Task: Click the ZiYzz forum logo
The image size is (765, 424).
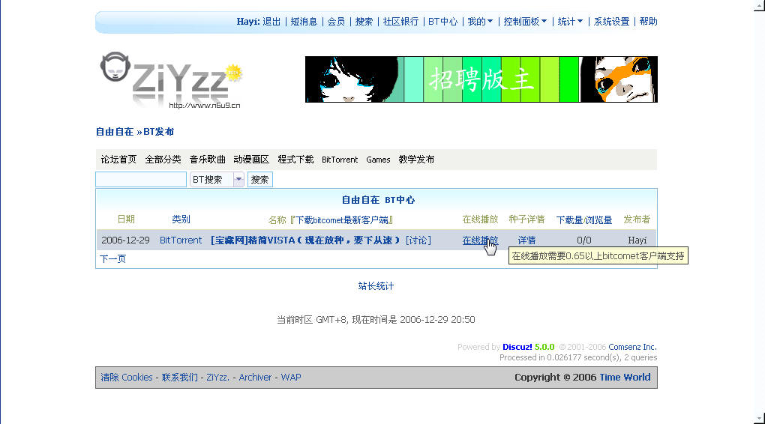Action: (171, 80)
